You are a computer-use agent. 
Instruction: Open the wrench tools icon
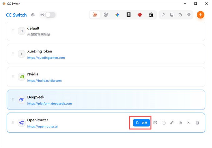163,15
